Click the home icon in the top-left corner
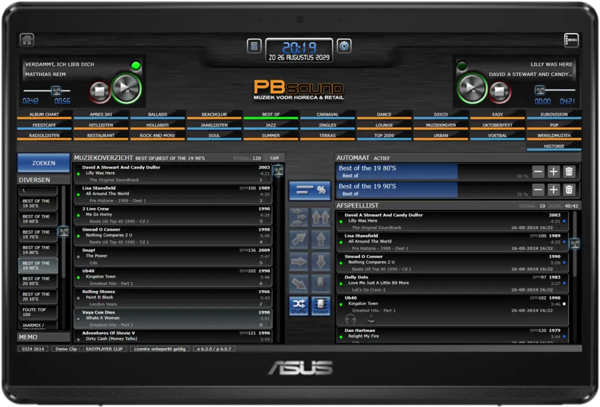Screen dimensions: 600x407 [x=27, y=40]
